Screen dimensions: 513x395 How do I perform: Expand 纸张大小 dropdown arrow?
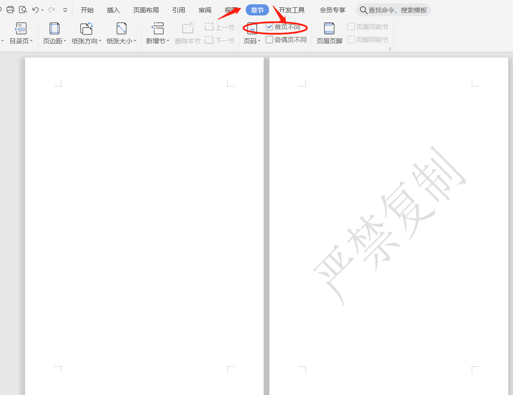coord(135,41)
